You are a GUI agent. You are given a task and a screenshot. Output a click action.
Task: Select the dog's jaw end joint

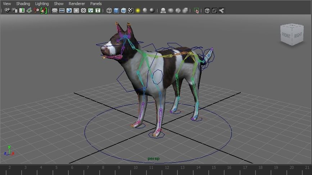point(104,57)
